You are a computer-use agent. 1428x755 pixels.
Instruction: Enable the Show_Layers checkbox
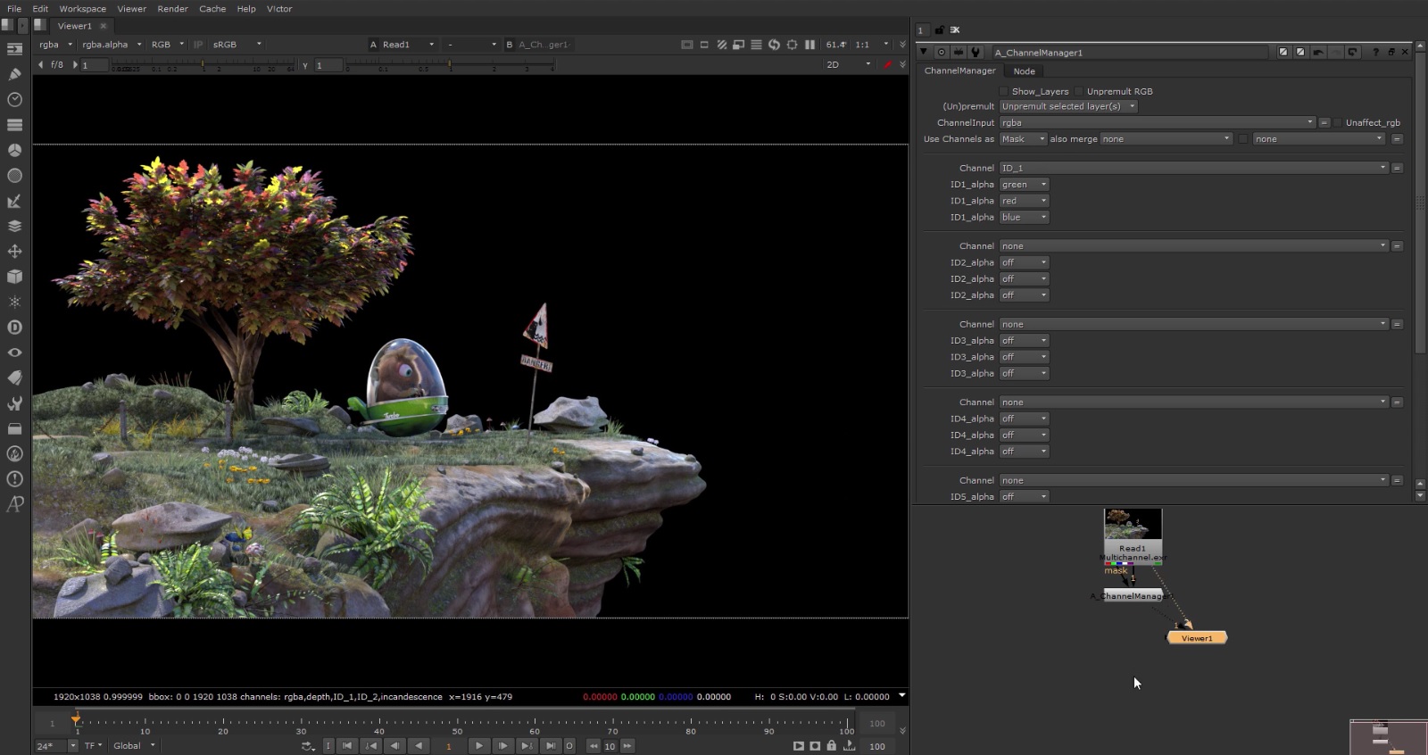point(1004,91)
